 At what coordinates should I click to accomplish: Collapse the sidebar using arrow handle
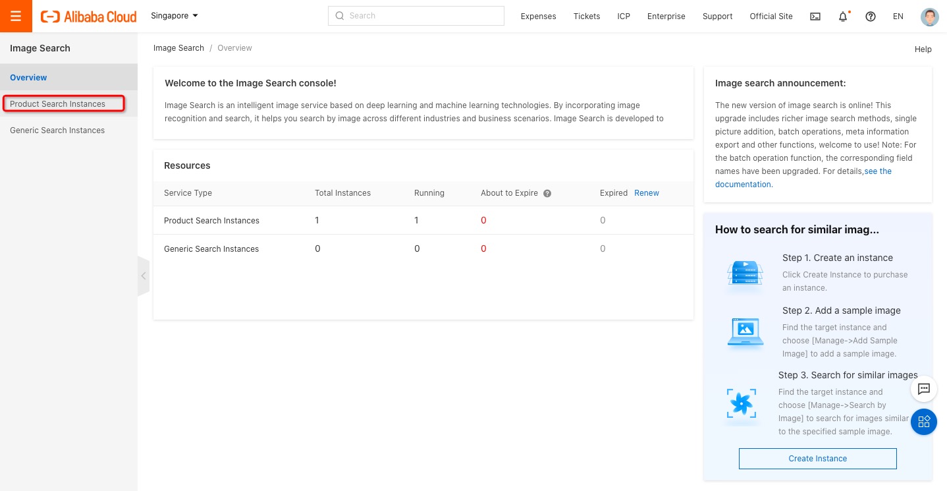[x=144, y=275]
